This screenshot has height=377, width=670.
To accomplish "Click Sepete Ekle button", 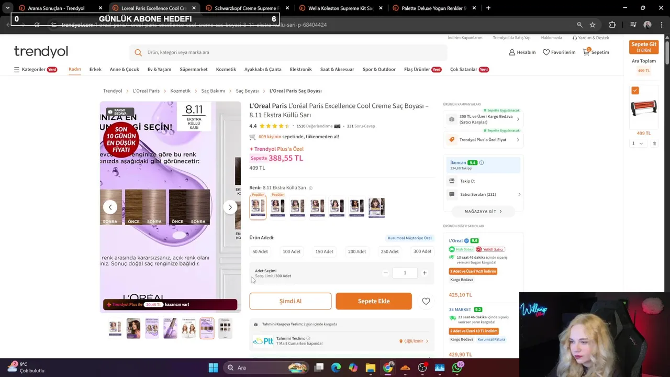I will tap(374, 301).
